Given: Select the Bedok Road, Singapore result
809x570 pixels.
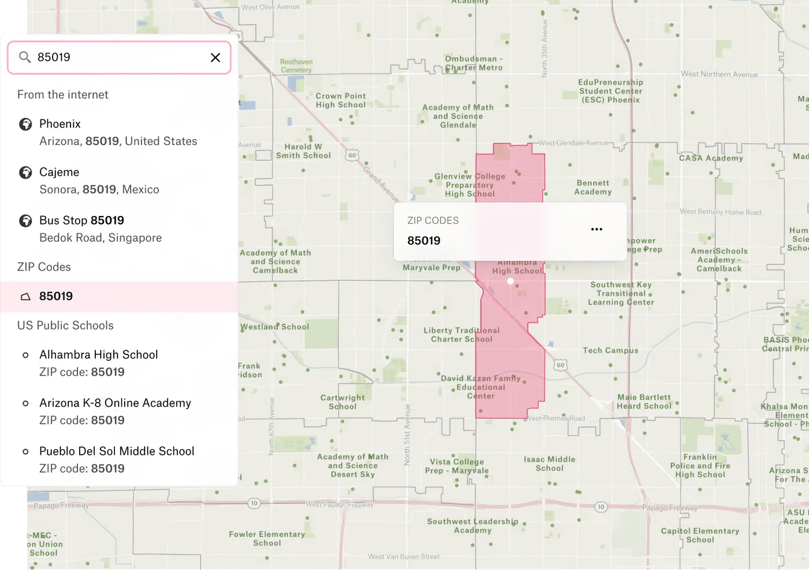Looking at the screenshot, I should (x=119, y=229).
